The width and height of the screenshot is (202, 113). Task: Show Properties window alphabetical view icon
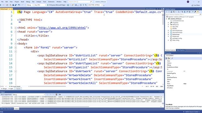pyautogui.click(x=169, y=58)
